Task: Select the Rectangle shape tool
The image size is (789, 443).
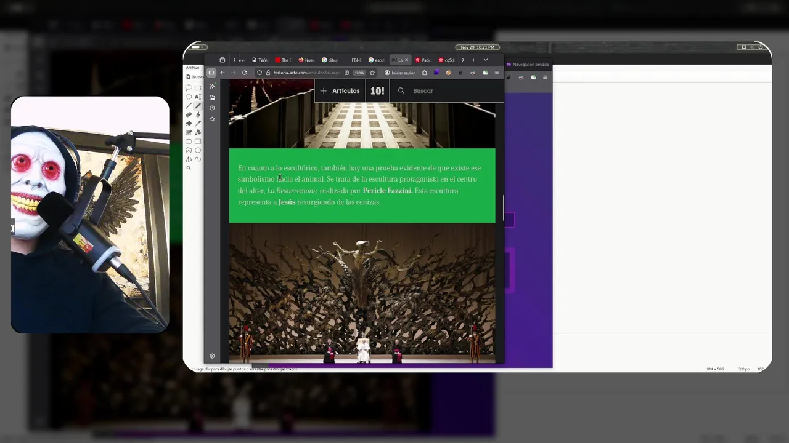Action: [198, 142]
